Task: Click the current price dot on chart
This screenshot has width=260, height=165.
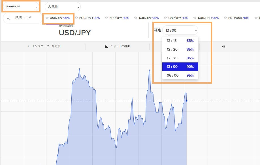Action: click(187, 101)
